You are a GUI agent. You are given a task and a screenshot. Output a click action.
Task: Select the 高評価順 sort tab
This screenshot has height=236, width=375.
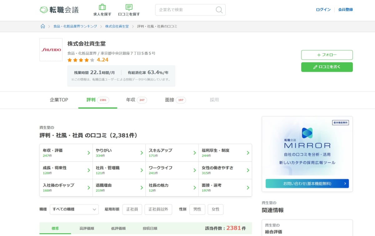click(x=87, y=228)
